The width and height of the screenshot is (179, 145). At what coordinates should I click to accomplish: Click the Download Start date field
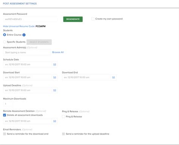click(28, 77)
